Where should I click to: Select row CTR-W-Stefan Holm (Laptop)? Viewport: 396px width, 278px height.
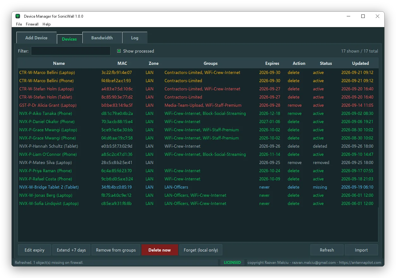[198, 89]
